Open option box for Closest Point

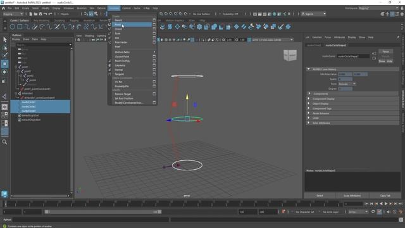[x=154, y=56]
